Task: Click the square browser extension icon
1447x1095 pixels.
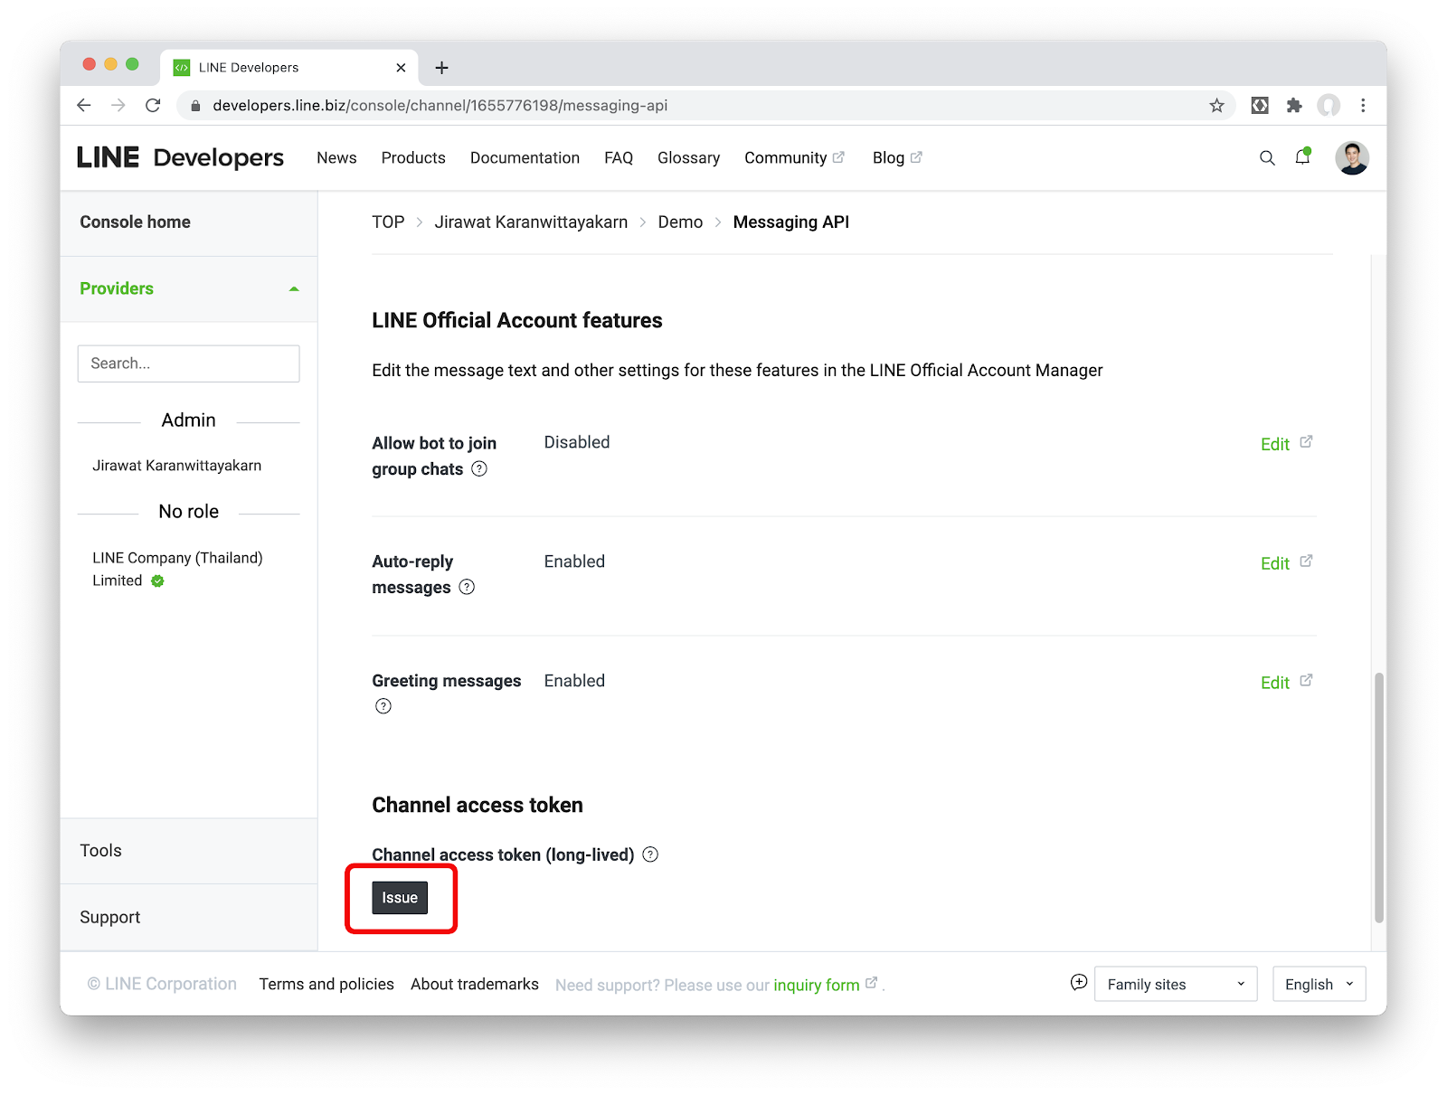Action: click(x=1260, y=106)
